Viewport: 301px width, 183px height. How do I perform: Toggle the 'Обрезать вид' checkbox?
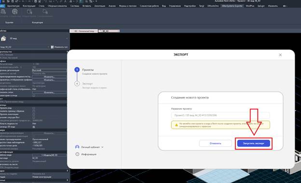pos(34,108)
